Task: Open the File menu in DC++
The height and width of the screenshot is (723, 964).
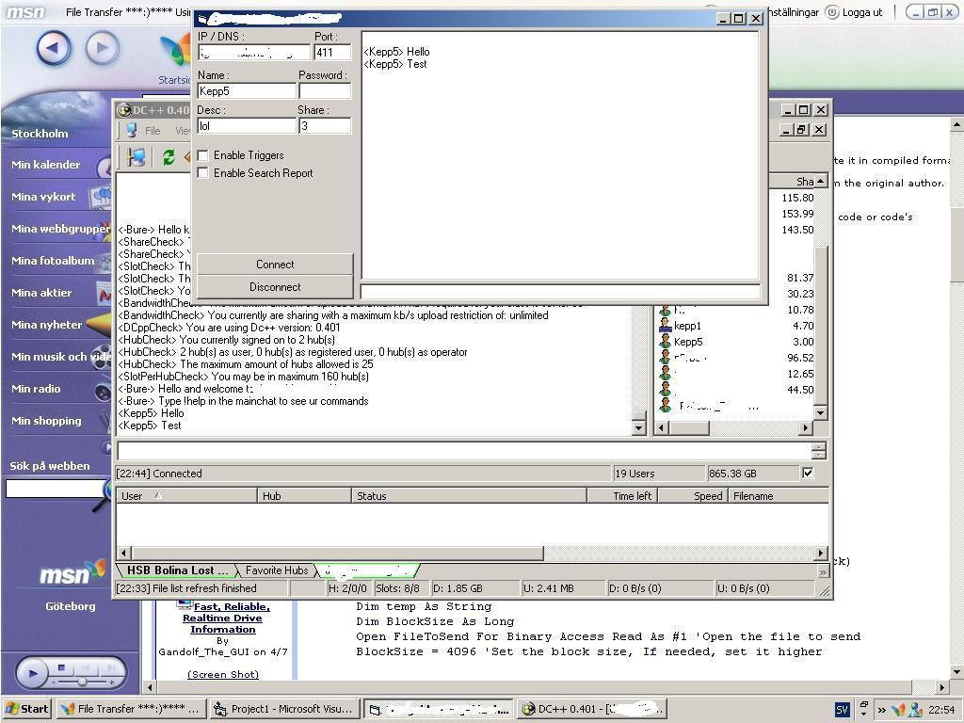Action: [x=153, y=131]
